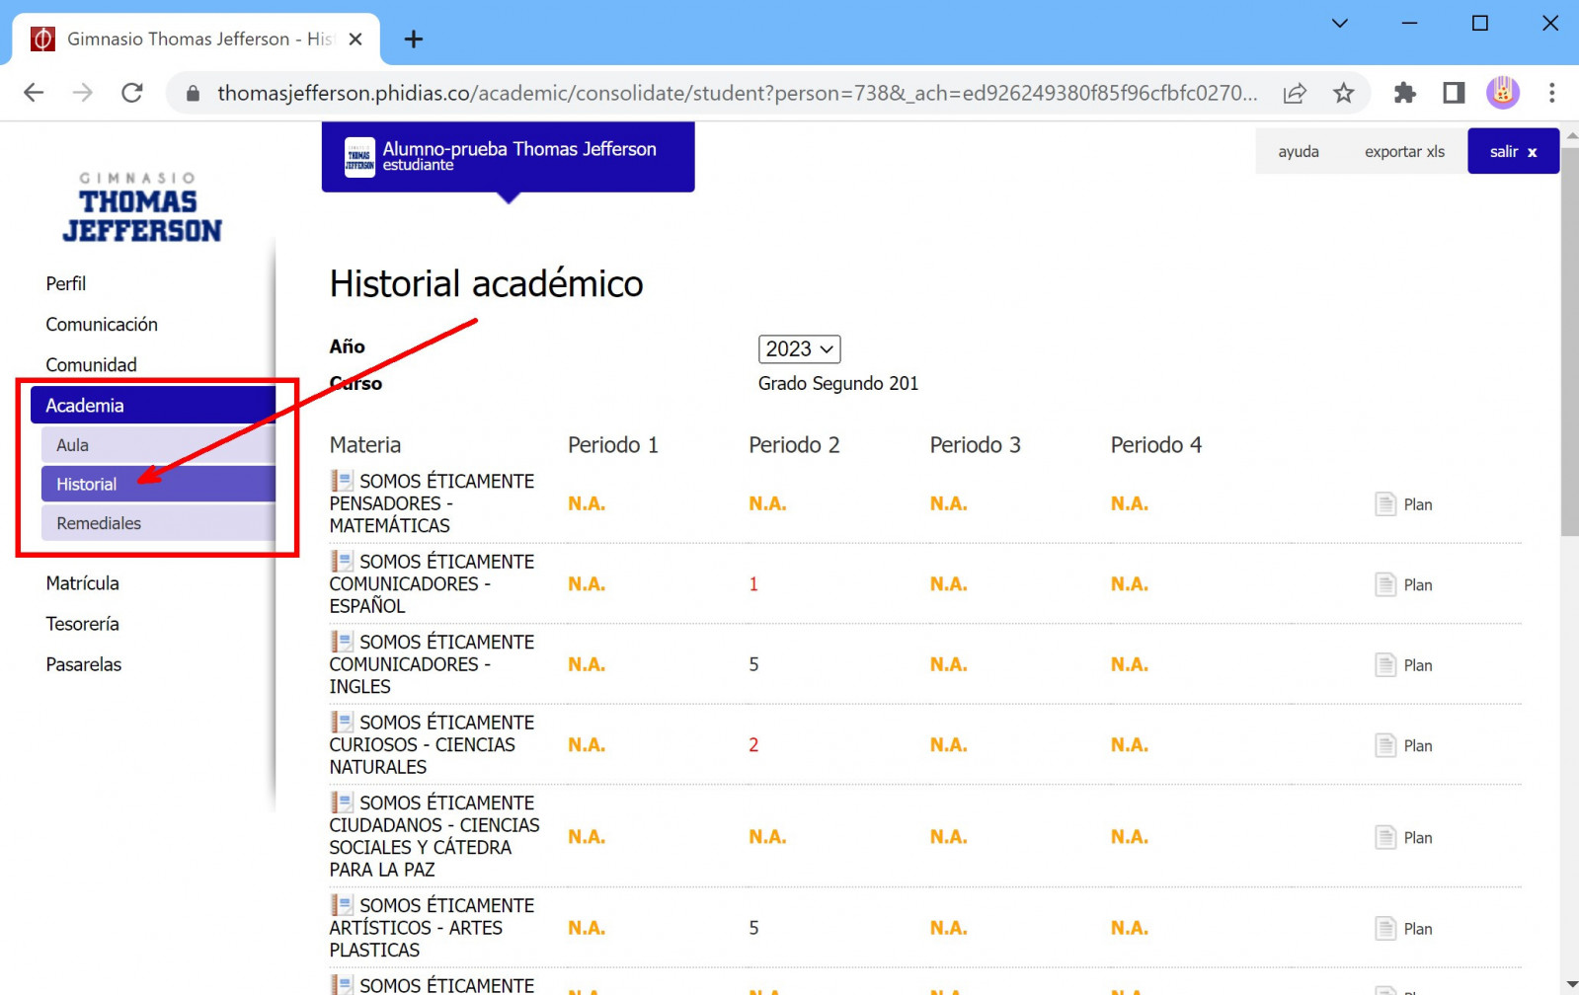
Task: Open Chrome's three-dot menu
Action: pyautogui.click(x=1551, y=94)
